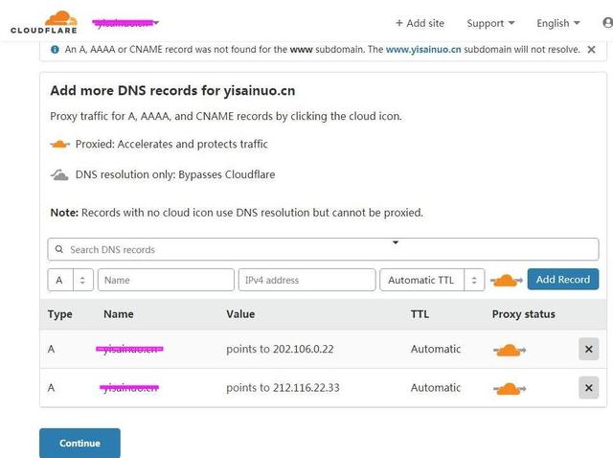Toggle proxy cloud for the new record
613x458 pixels.
pyautogui.click(x=507, y=281)
